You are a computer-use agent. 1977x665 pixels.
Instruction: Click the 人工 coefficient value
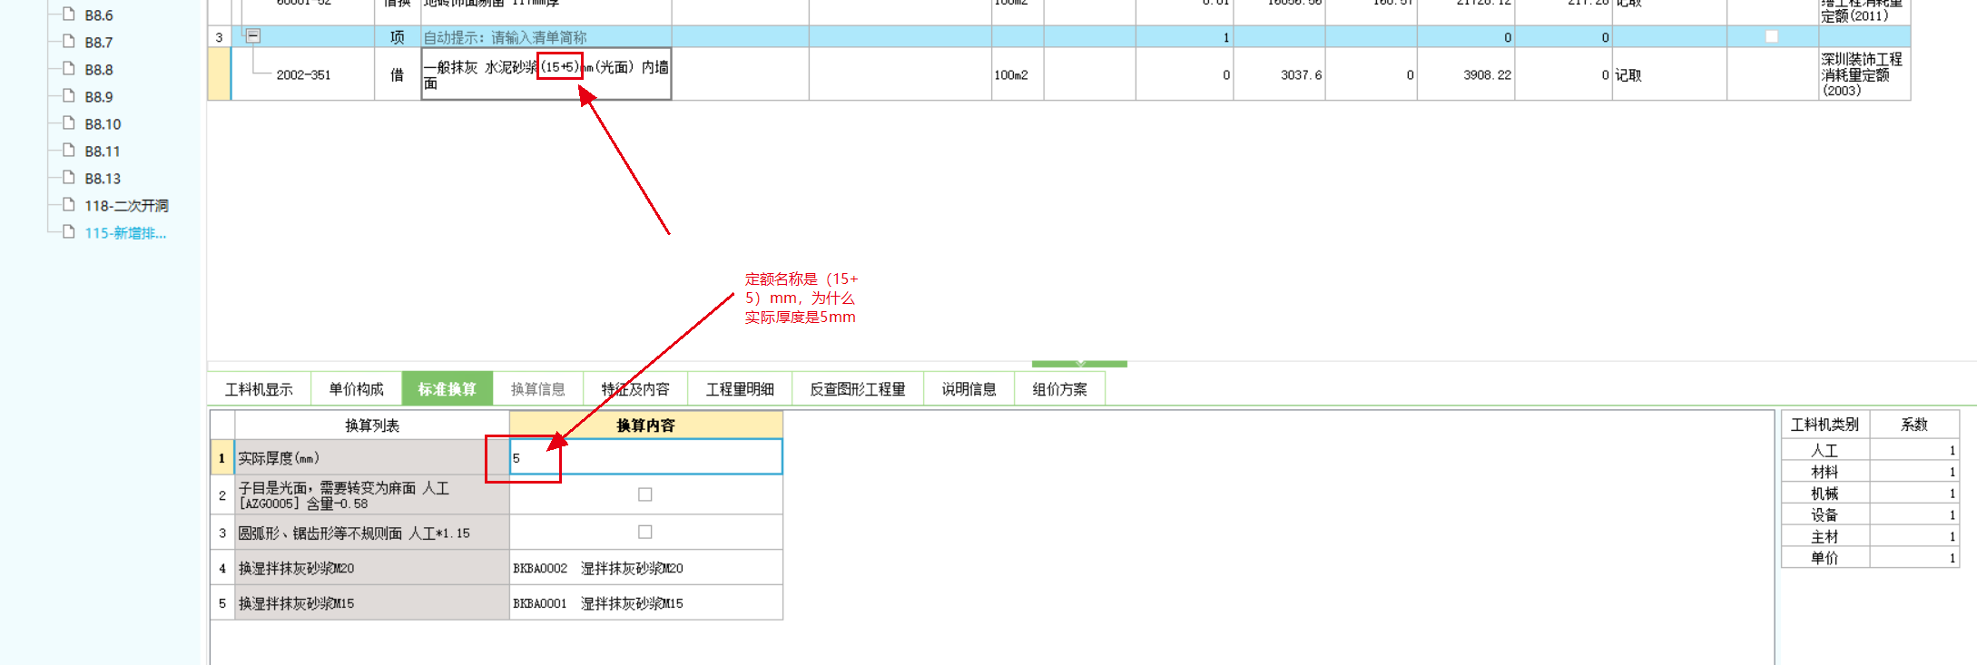[x=1914, y=450]
